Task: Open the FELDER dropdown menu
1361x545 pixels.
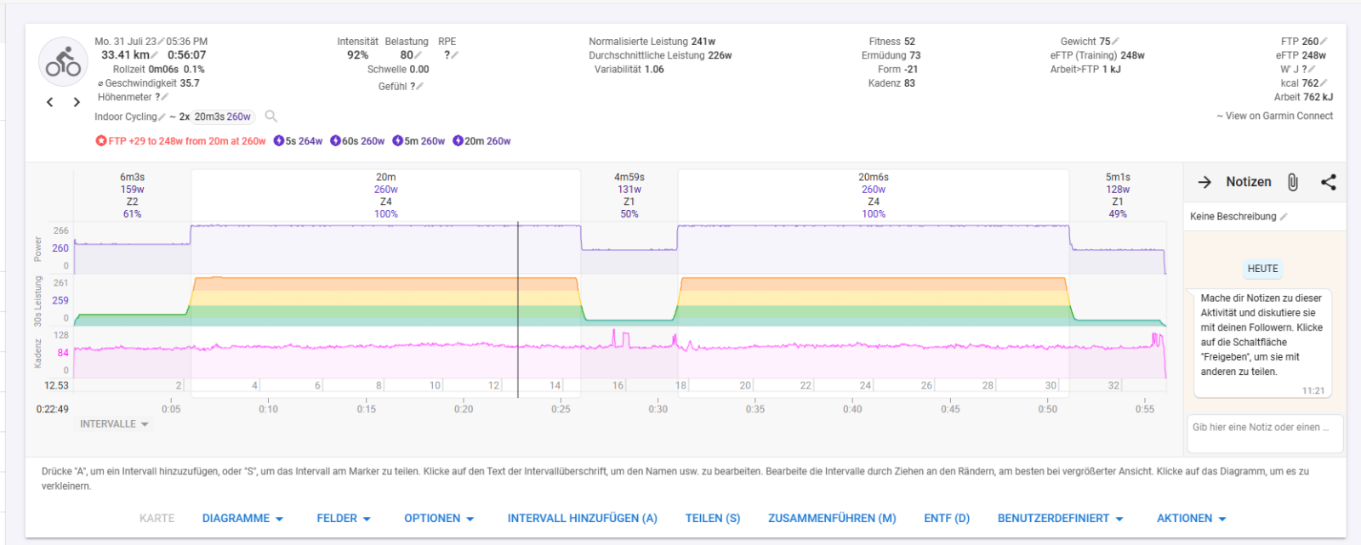Action: click(x=343, y=519)
